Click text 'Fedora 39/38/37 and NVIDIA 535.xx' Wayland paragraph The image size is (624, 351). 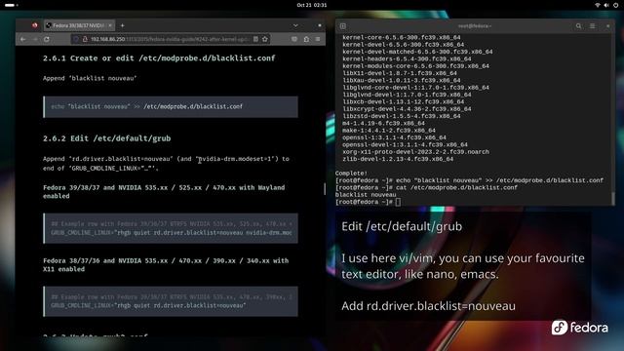point(164,191)
